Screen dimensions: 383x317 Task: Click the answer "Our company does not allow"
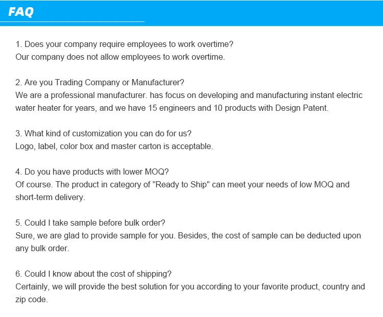[x=120, y=57]
